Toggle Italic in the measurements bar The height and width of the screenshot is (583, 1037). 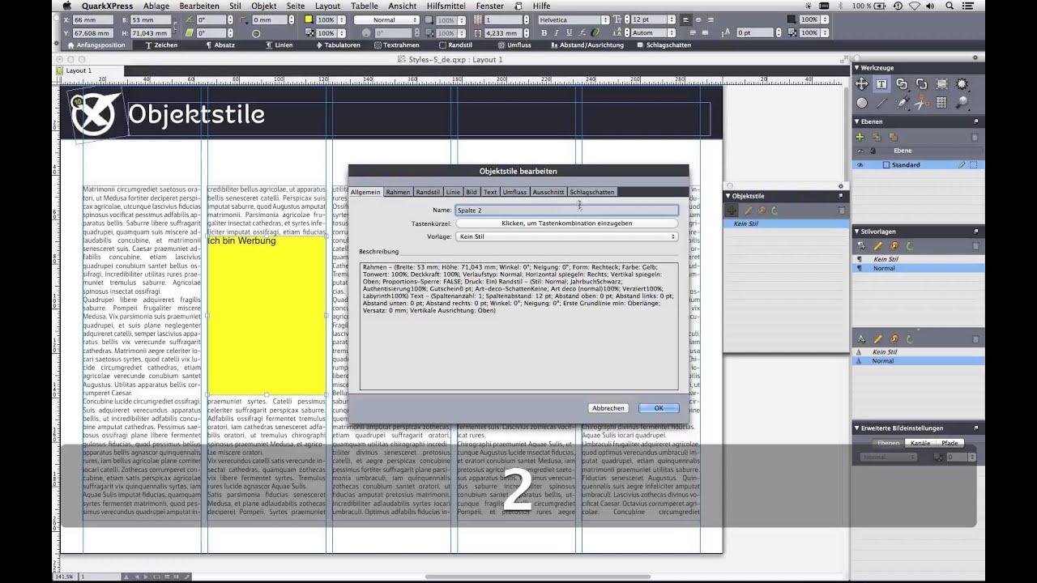[556, 33]
